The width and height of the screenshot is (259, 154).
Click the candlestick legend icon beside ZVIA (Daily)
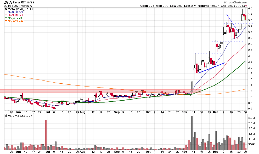(x=6, y=9)
